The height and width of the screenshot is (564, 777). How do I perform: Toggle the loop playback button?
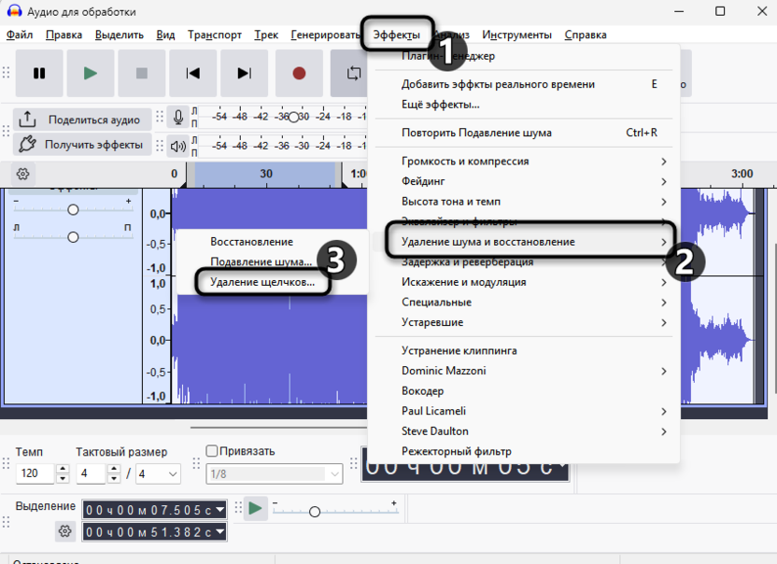(x=353, y=73)
